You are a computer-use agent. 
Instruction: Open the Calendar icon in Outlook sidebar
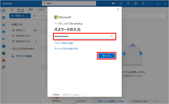4,17
